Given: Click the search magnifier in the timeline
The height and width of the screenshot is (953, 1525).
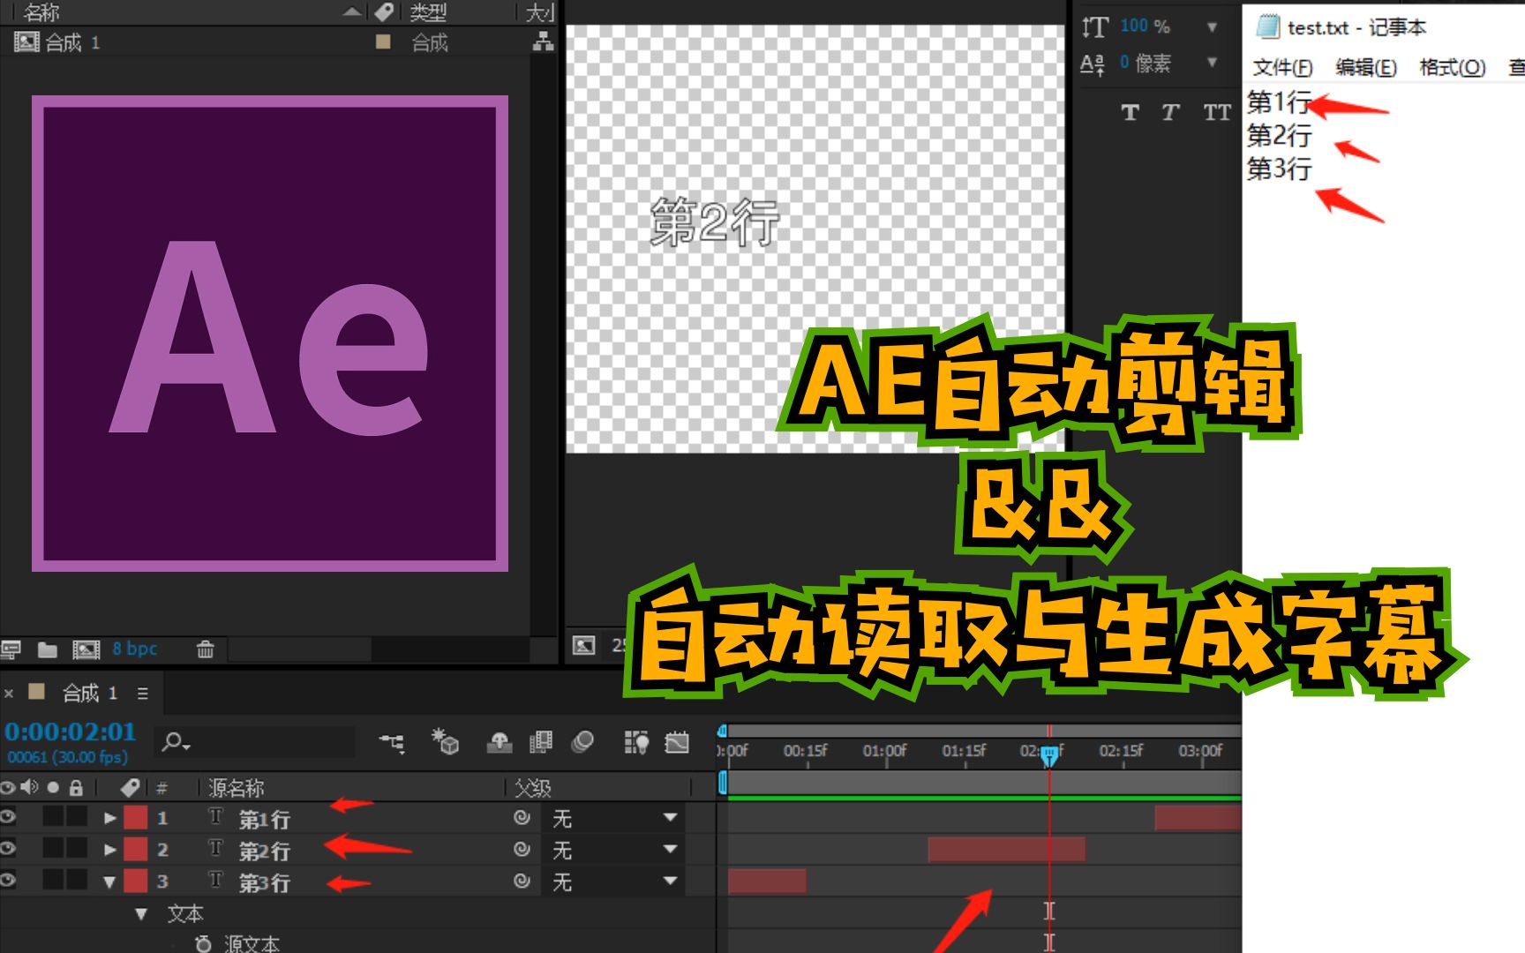Looking at the screenshot, I should point(175,742).
